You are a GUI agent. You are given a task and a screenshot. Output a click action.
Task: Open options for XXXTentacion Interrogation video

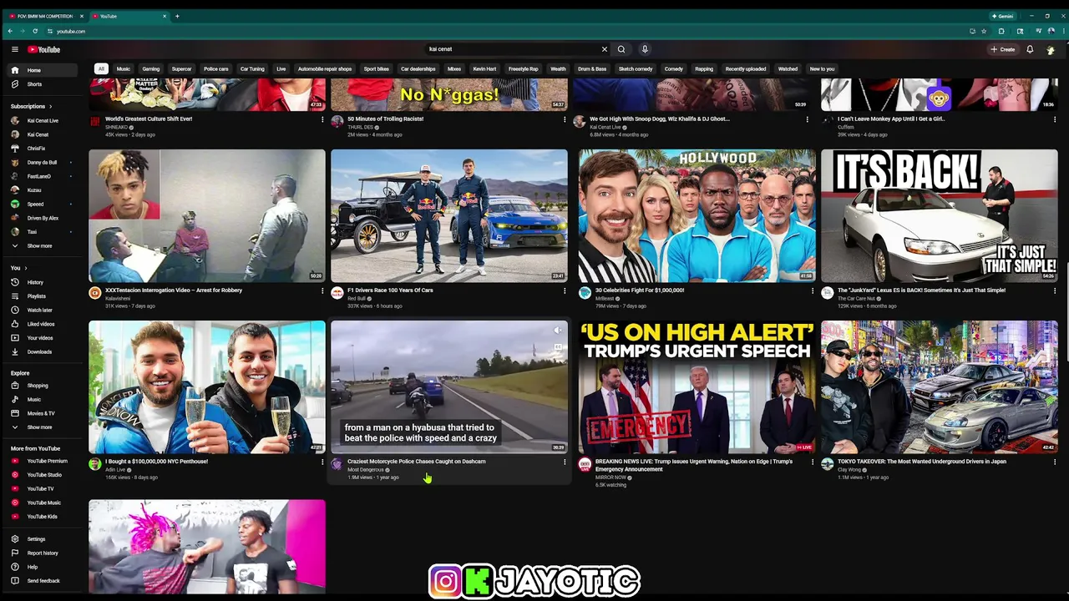tap(322, 291)
